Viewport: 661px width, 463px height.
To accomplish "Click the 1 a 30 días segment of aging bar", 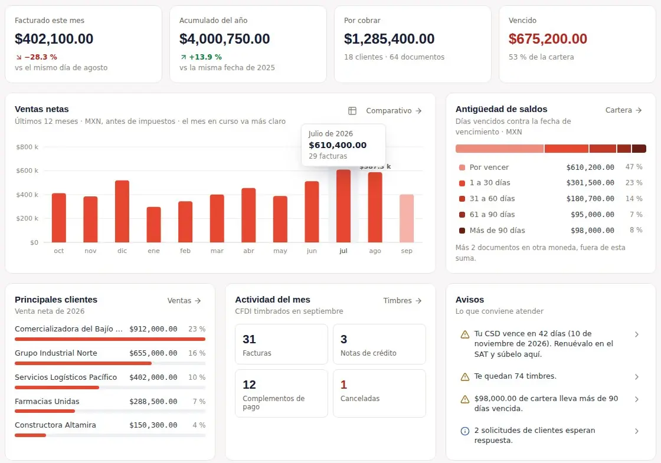I will click(566, 149).
